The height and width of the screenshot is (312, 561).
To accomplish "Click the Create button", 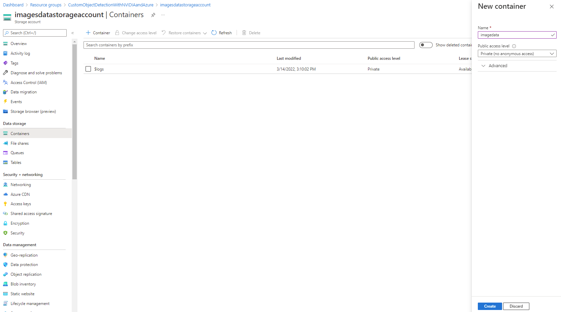I will [490, 306].
